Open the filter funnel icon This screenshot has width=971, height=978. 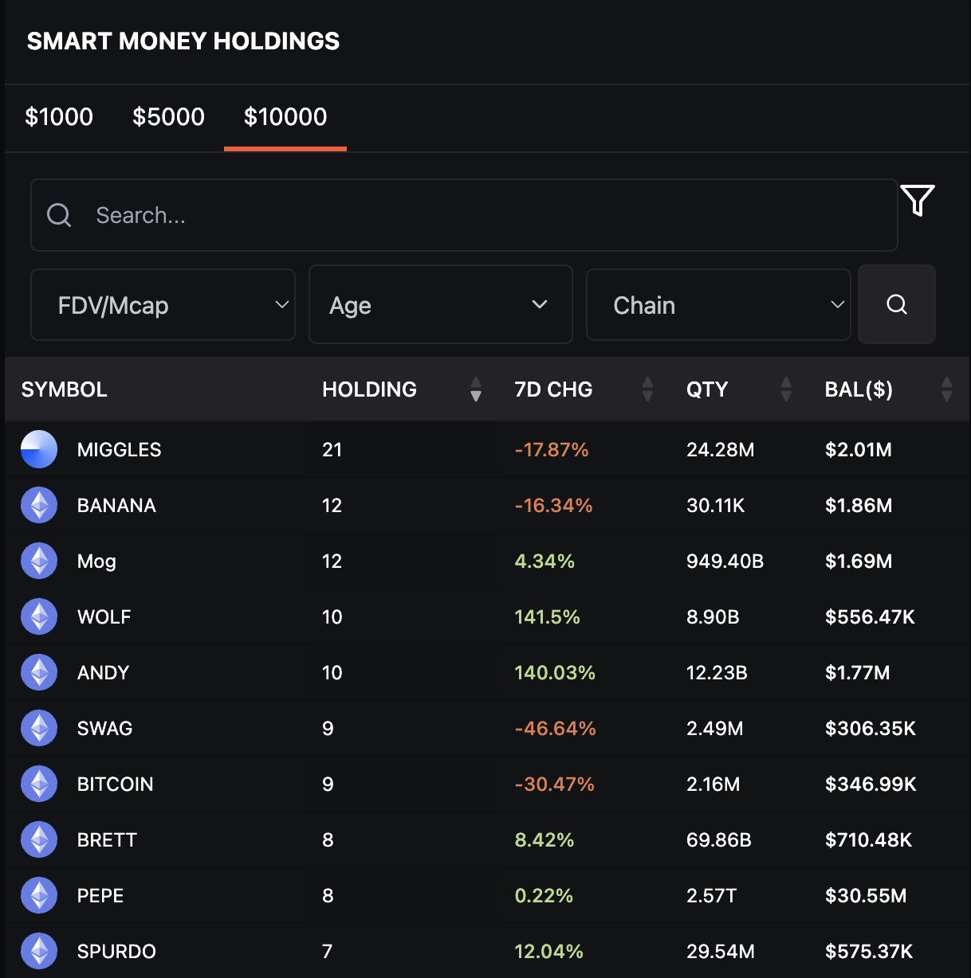[x=917, y=200]
